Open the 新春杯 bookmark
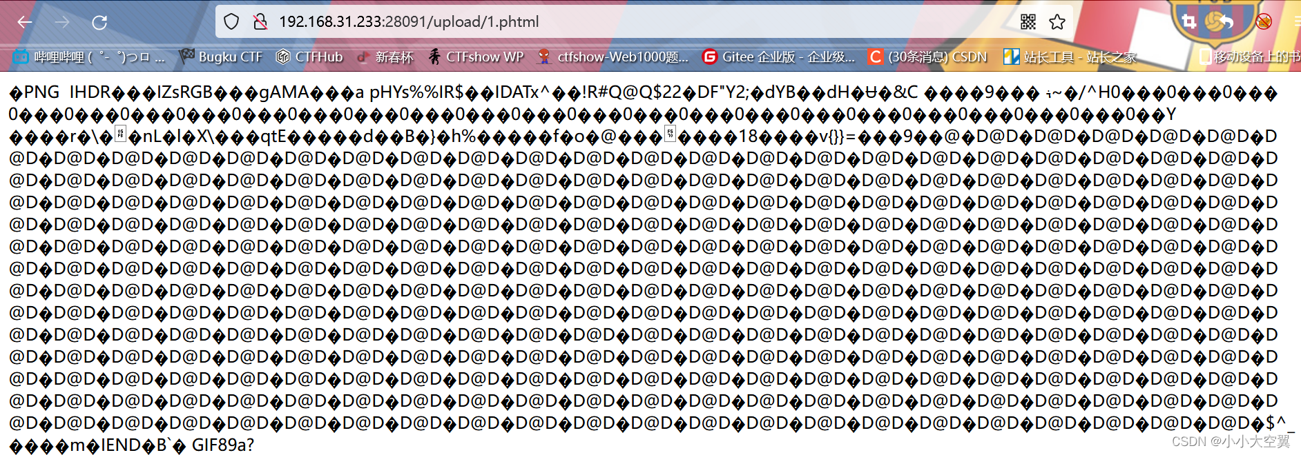Screen dimensions: 1301x455 pyautogui.click(x=385, y=57)
